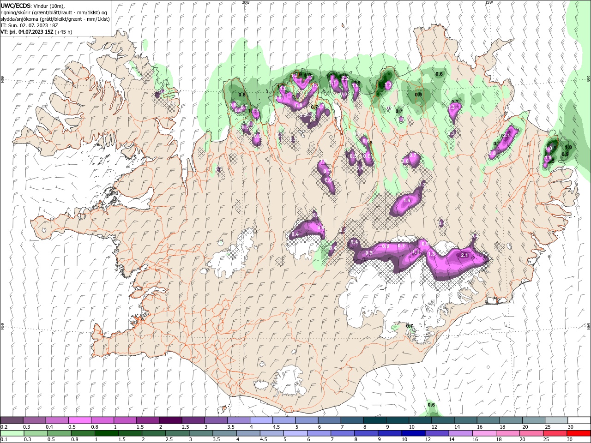The image size is (591, 443).
Task: Click the light pink 16 to 18 rain swatch
Action: 484,433
